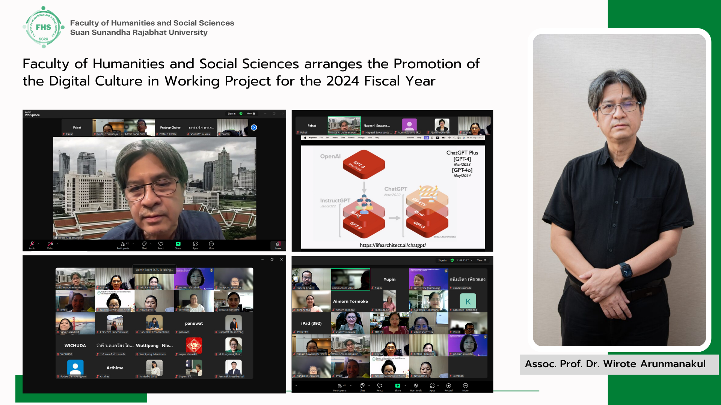Click the green Share screen icon with Leave button
Viewport: 721px width, 405px height.
tap(178, 244)
